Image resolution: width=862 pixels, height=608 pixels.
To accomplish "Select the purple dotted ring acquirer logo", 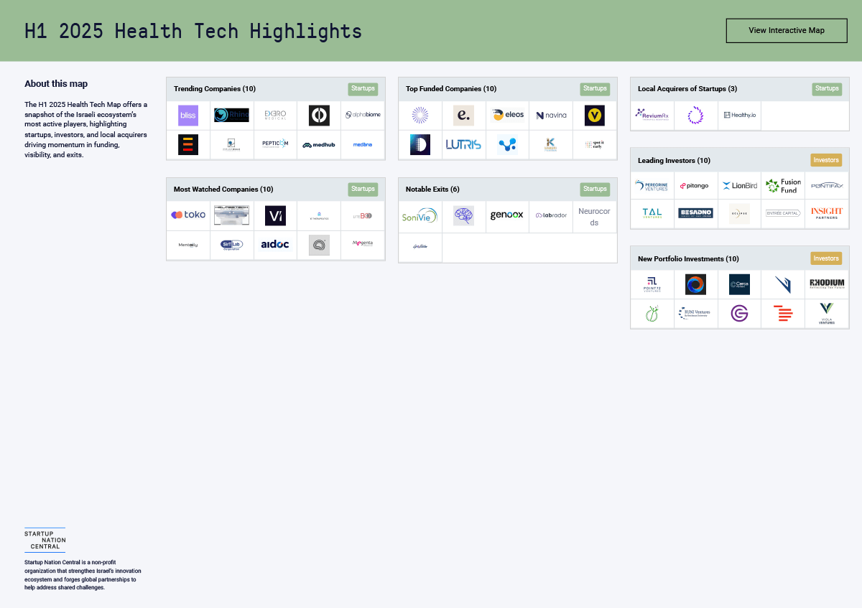I will 695,115.
